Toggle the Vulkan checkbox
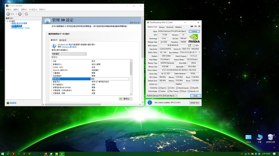The image size is (279, 156). click(159, 91)
